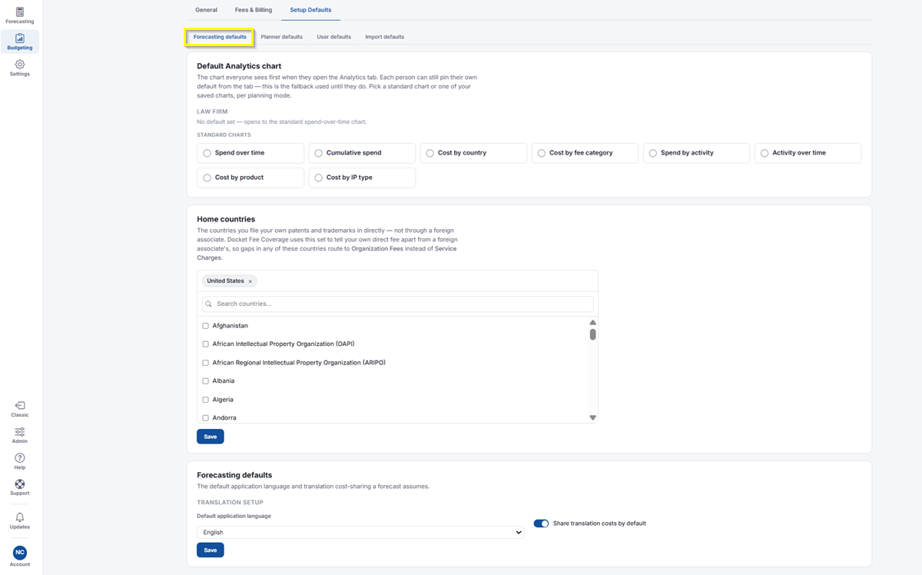Open the Planner defaults sub-tab
Viewport: 922px width, 575px height.
tap(281, 37)
